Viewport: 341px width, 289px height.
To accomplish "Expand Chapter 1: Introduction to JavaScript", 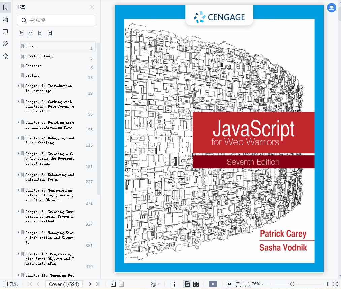I will (x=18, y=86).
